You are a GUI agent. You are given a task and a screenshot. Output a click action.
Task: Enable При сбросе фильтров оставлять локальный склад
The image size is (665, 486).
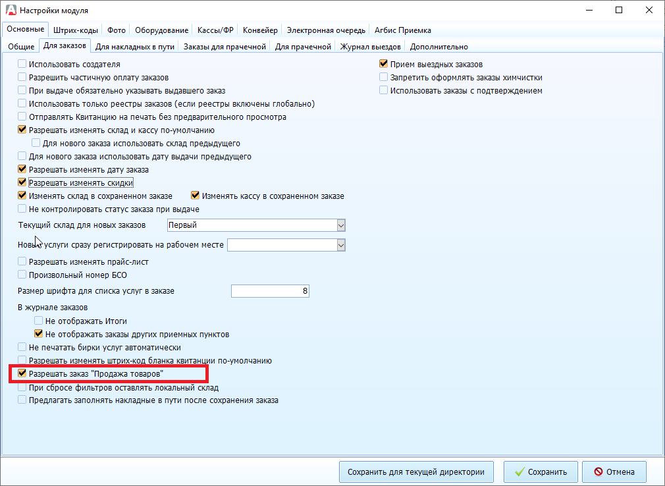tap(22, 387)
